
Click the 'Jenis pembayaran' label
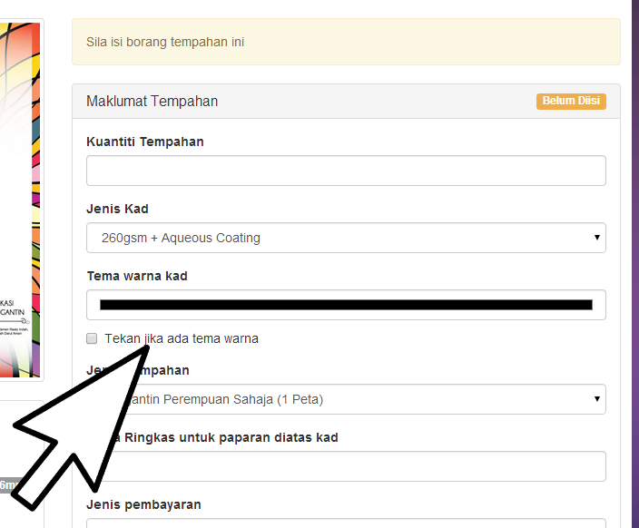tap(143, 504)
